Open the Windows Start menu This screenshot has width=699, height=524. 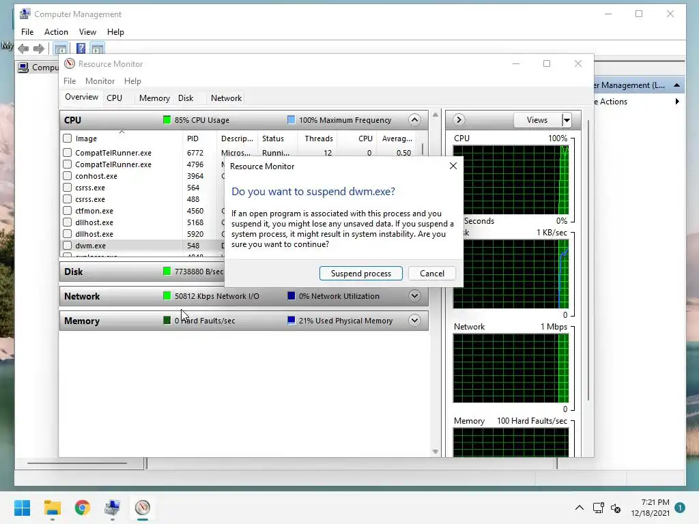(22, 508)
